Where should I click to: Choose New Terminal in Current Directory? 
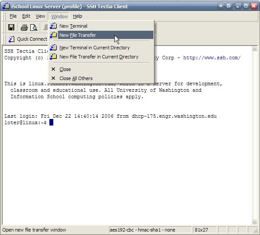(x=101, y=48)
